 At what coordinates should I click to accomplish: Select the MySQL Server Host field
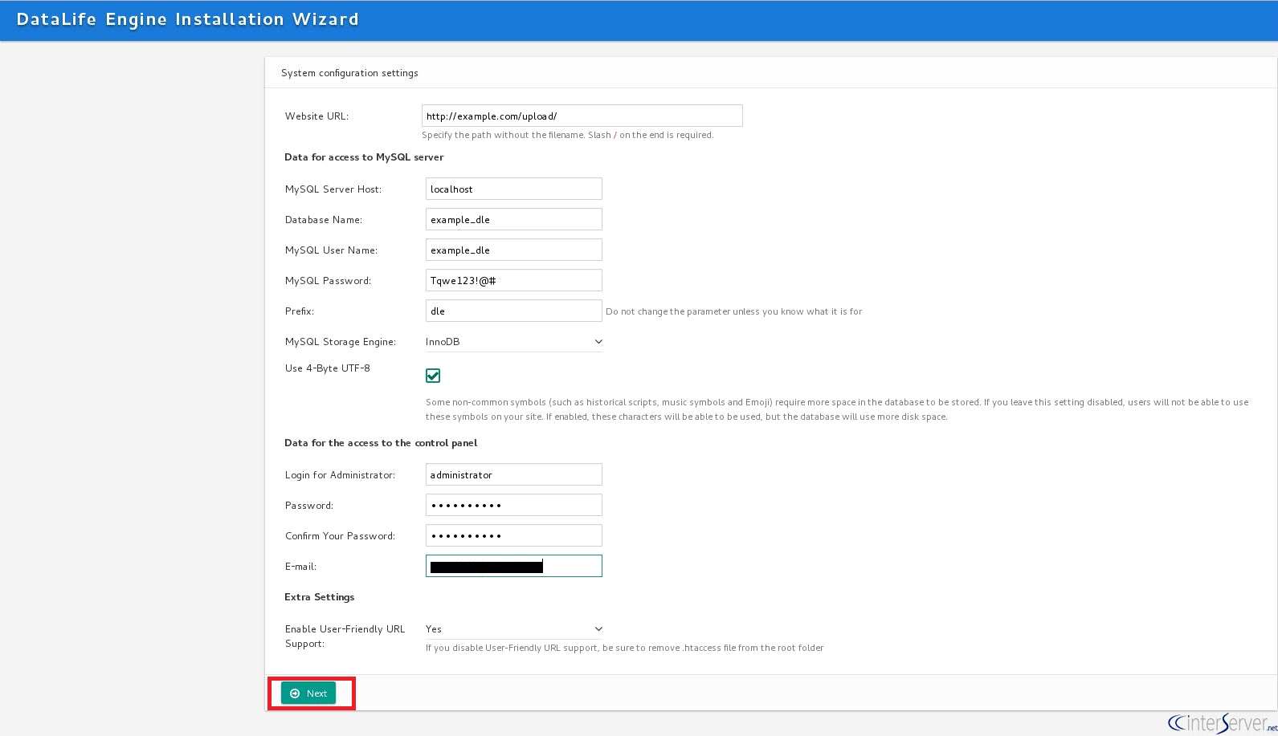click(x=514, y=189)
